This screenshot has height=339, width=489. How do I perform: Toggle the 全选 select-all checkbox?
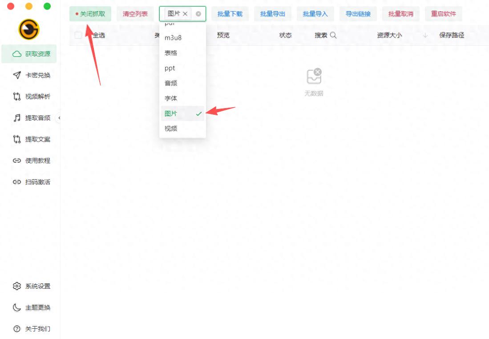[78, 35]
